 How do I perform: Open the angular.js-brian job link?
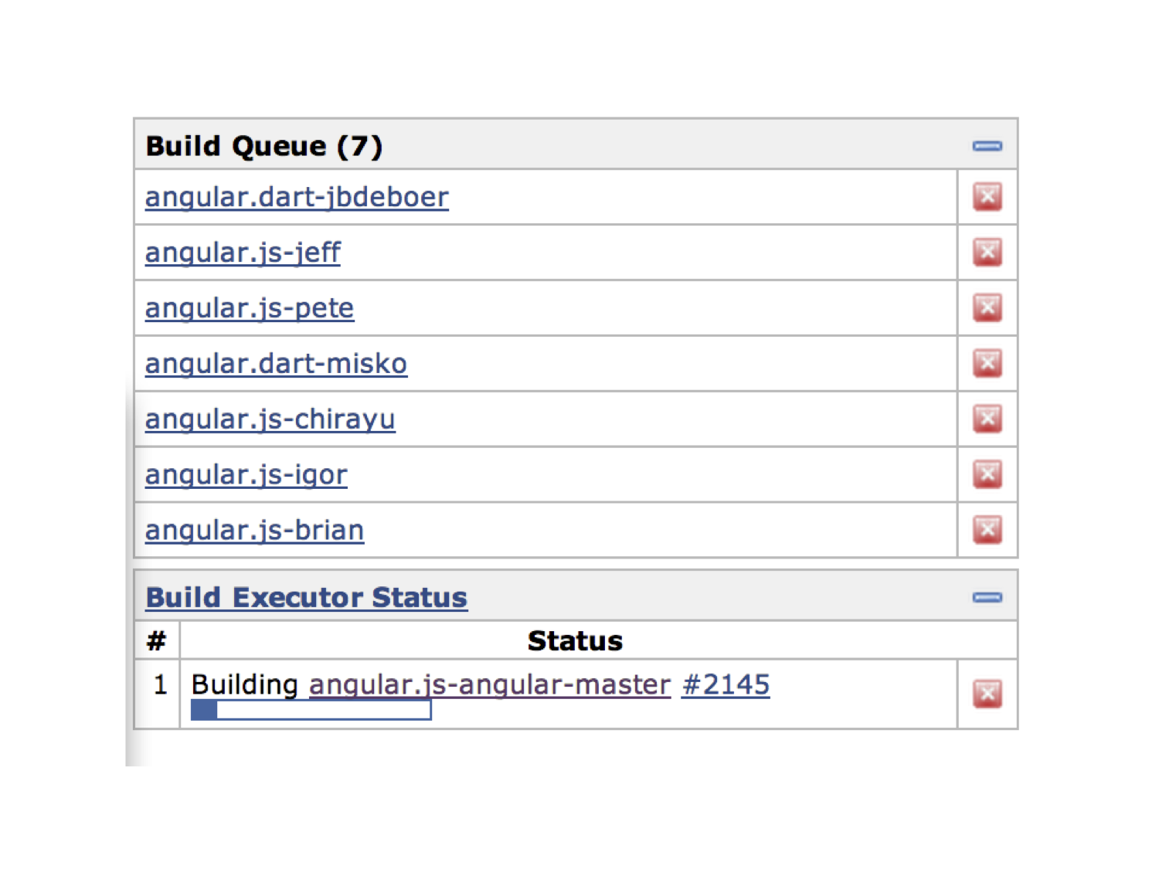pyautogui.click(x=254, y=531)
